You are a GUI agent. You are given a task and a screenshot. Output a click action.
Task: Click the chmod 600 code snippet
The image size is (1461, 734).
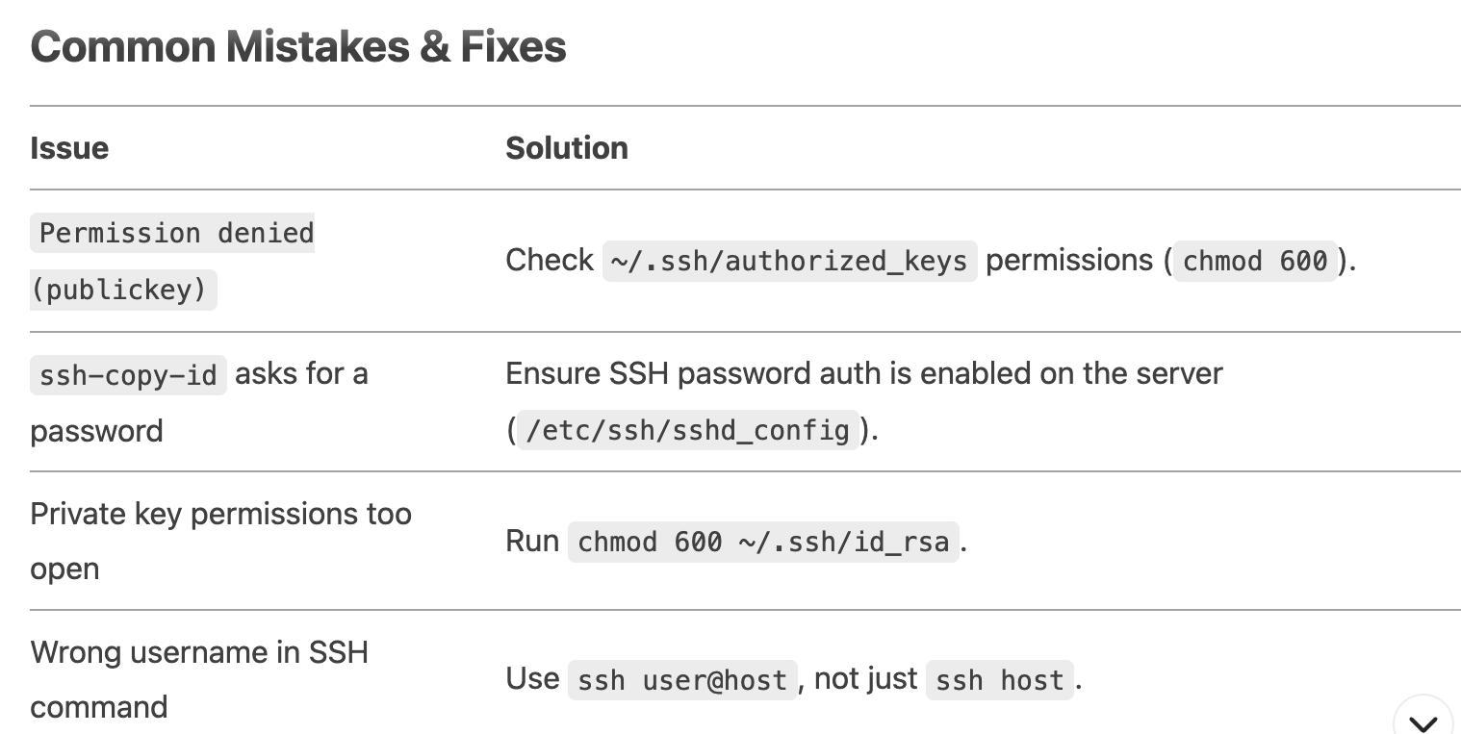1255,261
